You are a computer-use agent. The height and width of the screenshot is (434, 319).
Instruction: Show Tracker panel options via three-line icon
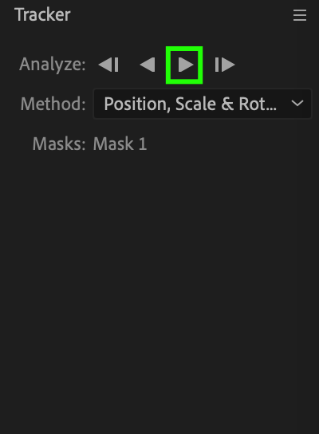(300, 15)
